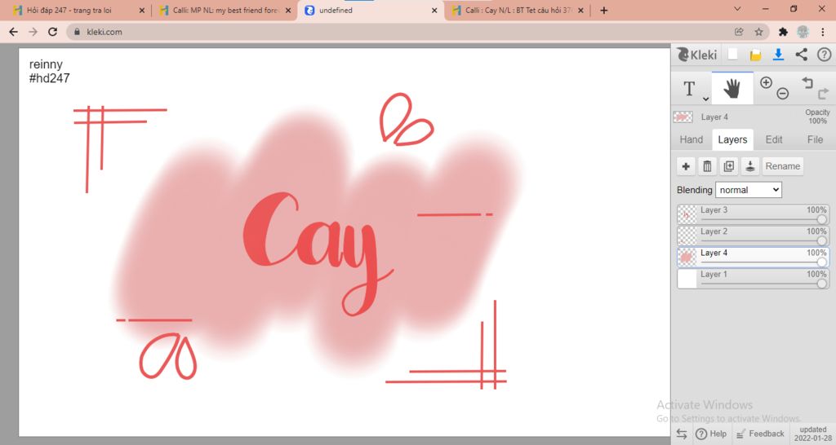Delete the selected layer with trash icon
Image resolution: width=836 pixels, height=445 pixels.
pos(707,166)
